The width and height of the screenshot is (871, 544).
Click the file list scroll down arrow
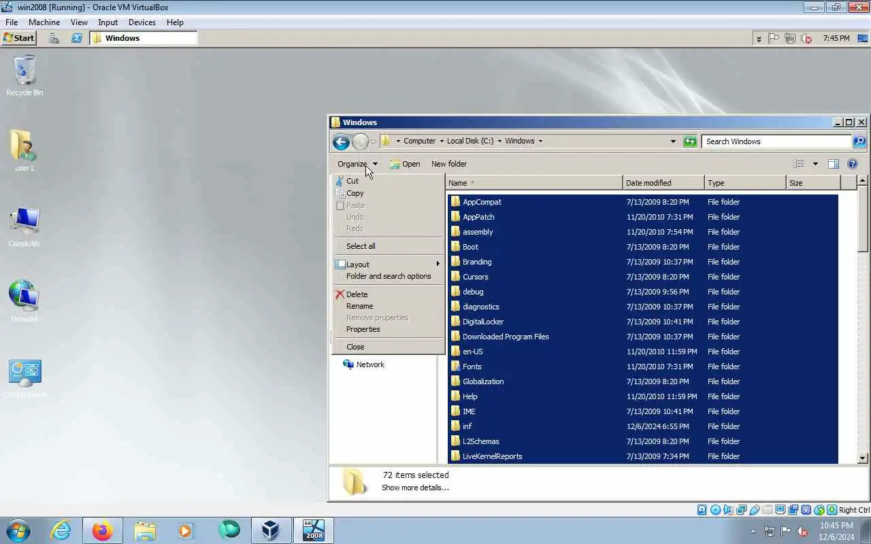click(863, 458)
